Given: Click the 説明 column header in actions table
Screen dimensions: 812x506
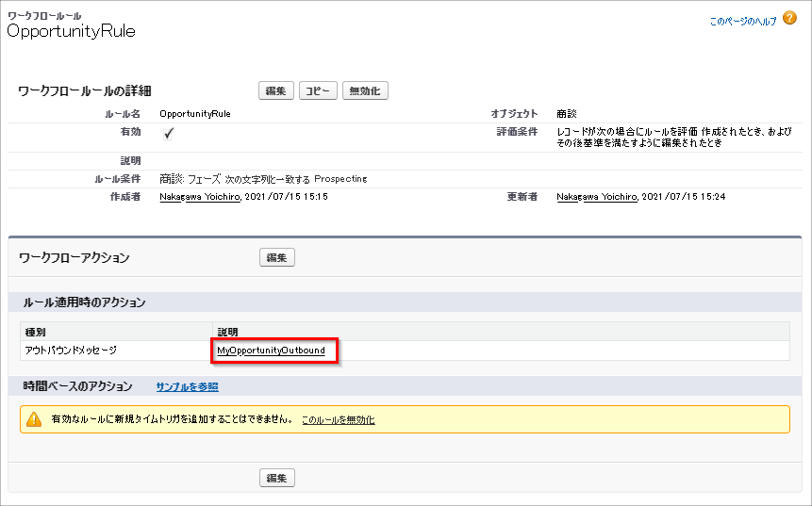Looking at the screenshot, I should tap(227, 332).
